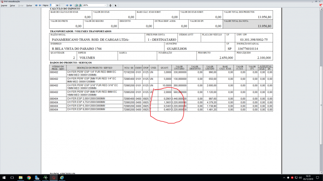
Task: Click the Fechar toolbar button
Action: [29, 6]
